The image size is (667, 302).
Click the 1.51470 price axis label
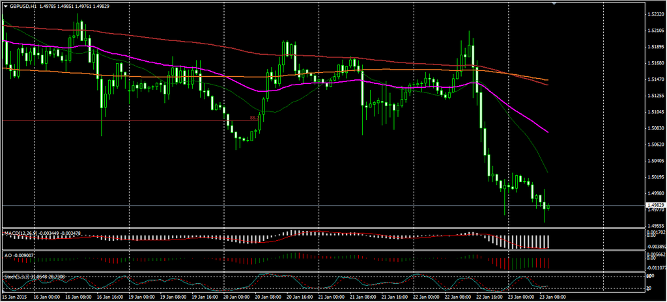click(655, 79)
